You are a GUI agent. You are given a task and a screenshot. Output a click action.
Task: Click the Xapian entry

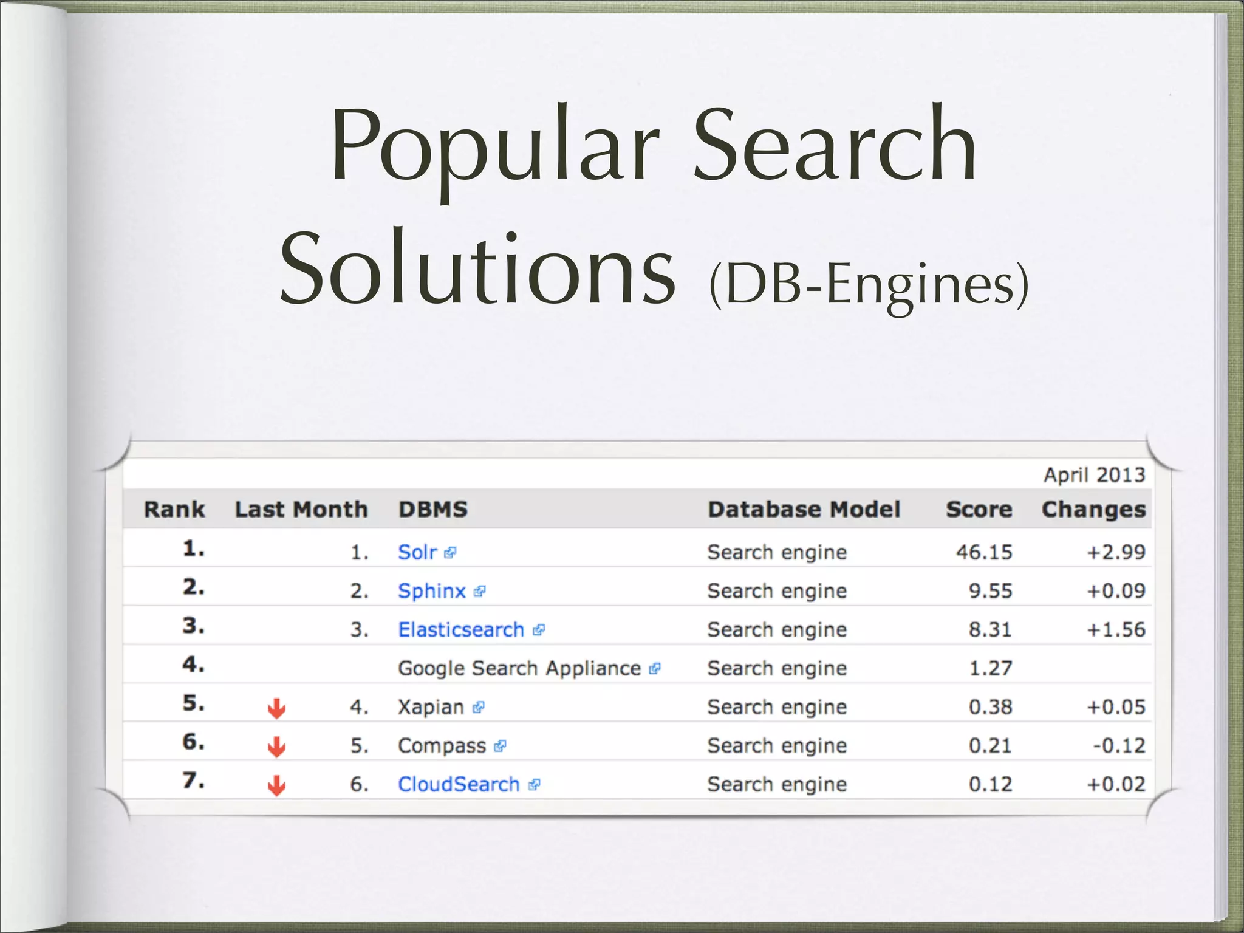[431, 707]
